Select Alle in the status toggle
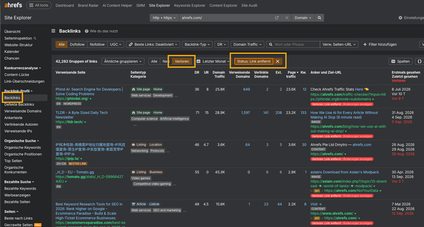424x227 pixels. tap(154, 61)
